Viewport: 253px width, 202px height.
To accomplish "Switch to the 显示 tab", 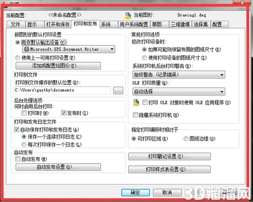I will [35, 25].
